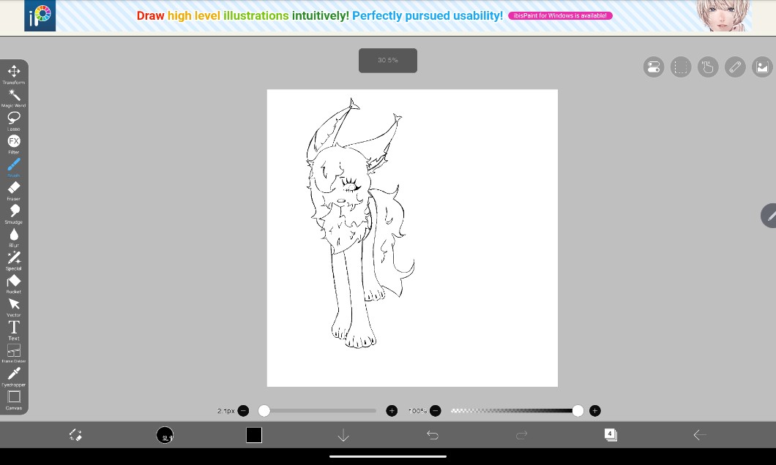776x465 pixels.
Task: Choose the Lasso tool
Action: pos(14,118)
